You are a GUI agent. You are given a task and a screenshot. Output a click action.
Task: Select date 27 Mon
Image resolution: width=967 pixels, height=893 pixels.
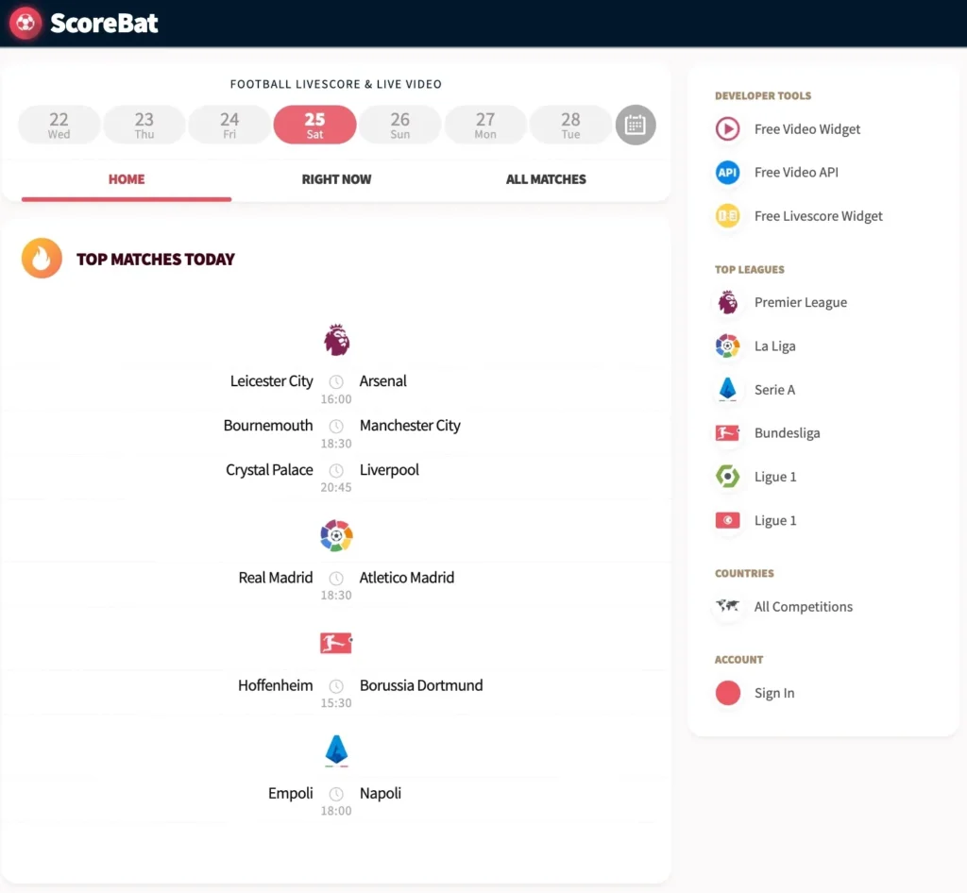[485, 126]
